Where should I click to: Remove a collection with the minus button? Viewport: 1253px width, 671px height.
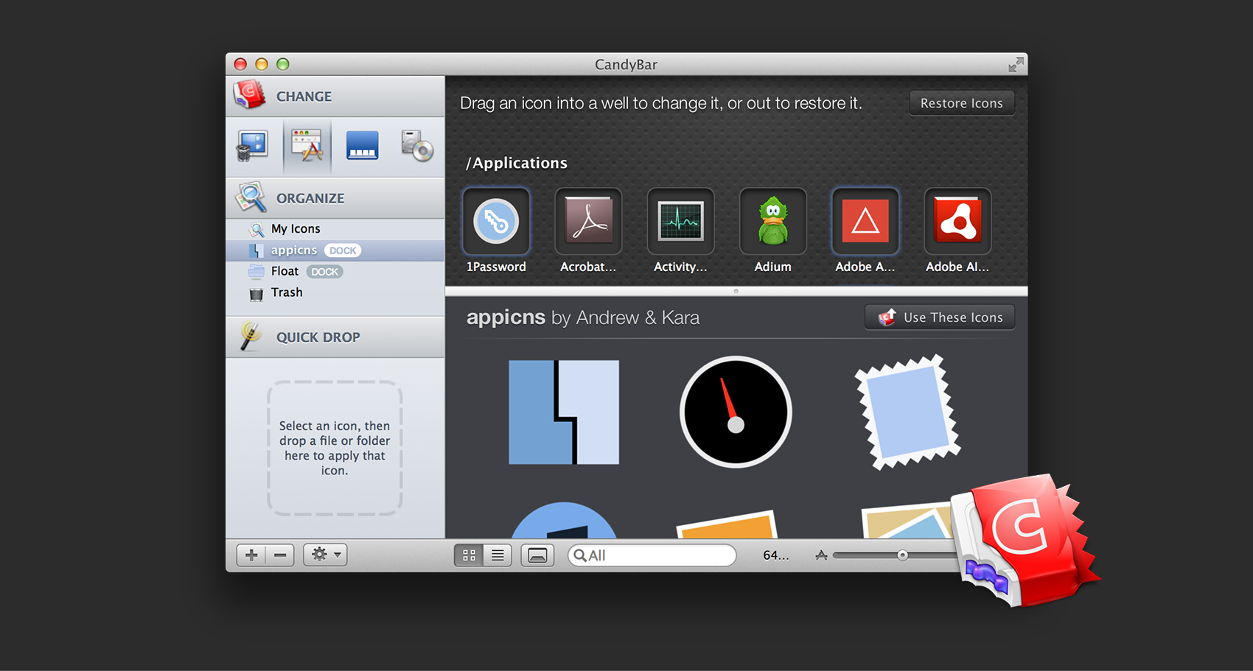[280, 555]
